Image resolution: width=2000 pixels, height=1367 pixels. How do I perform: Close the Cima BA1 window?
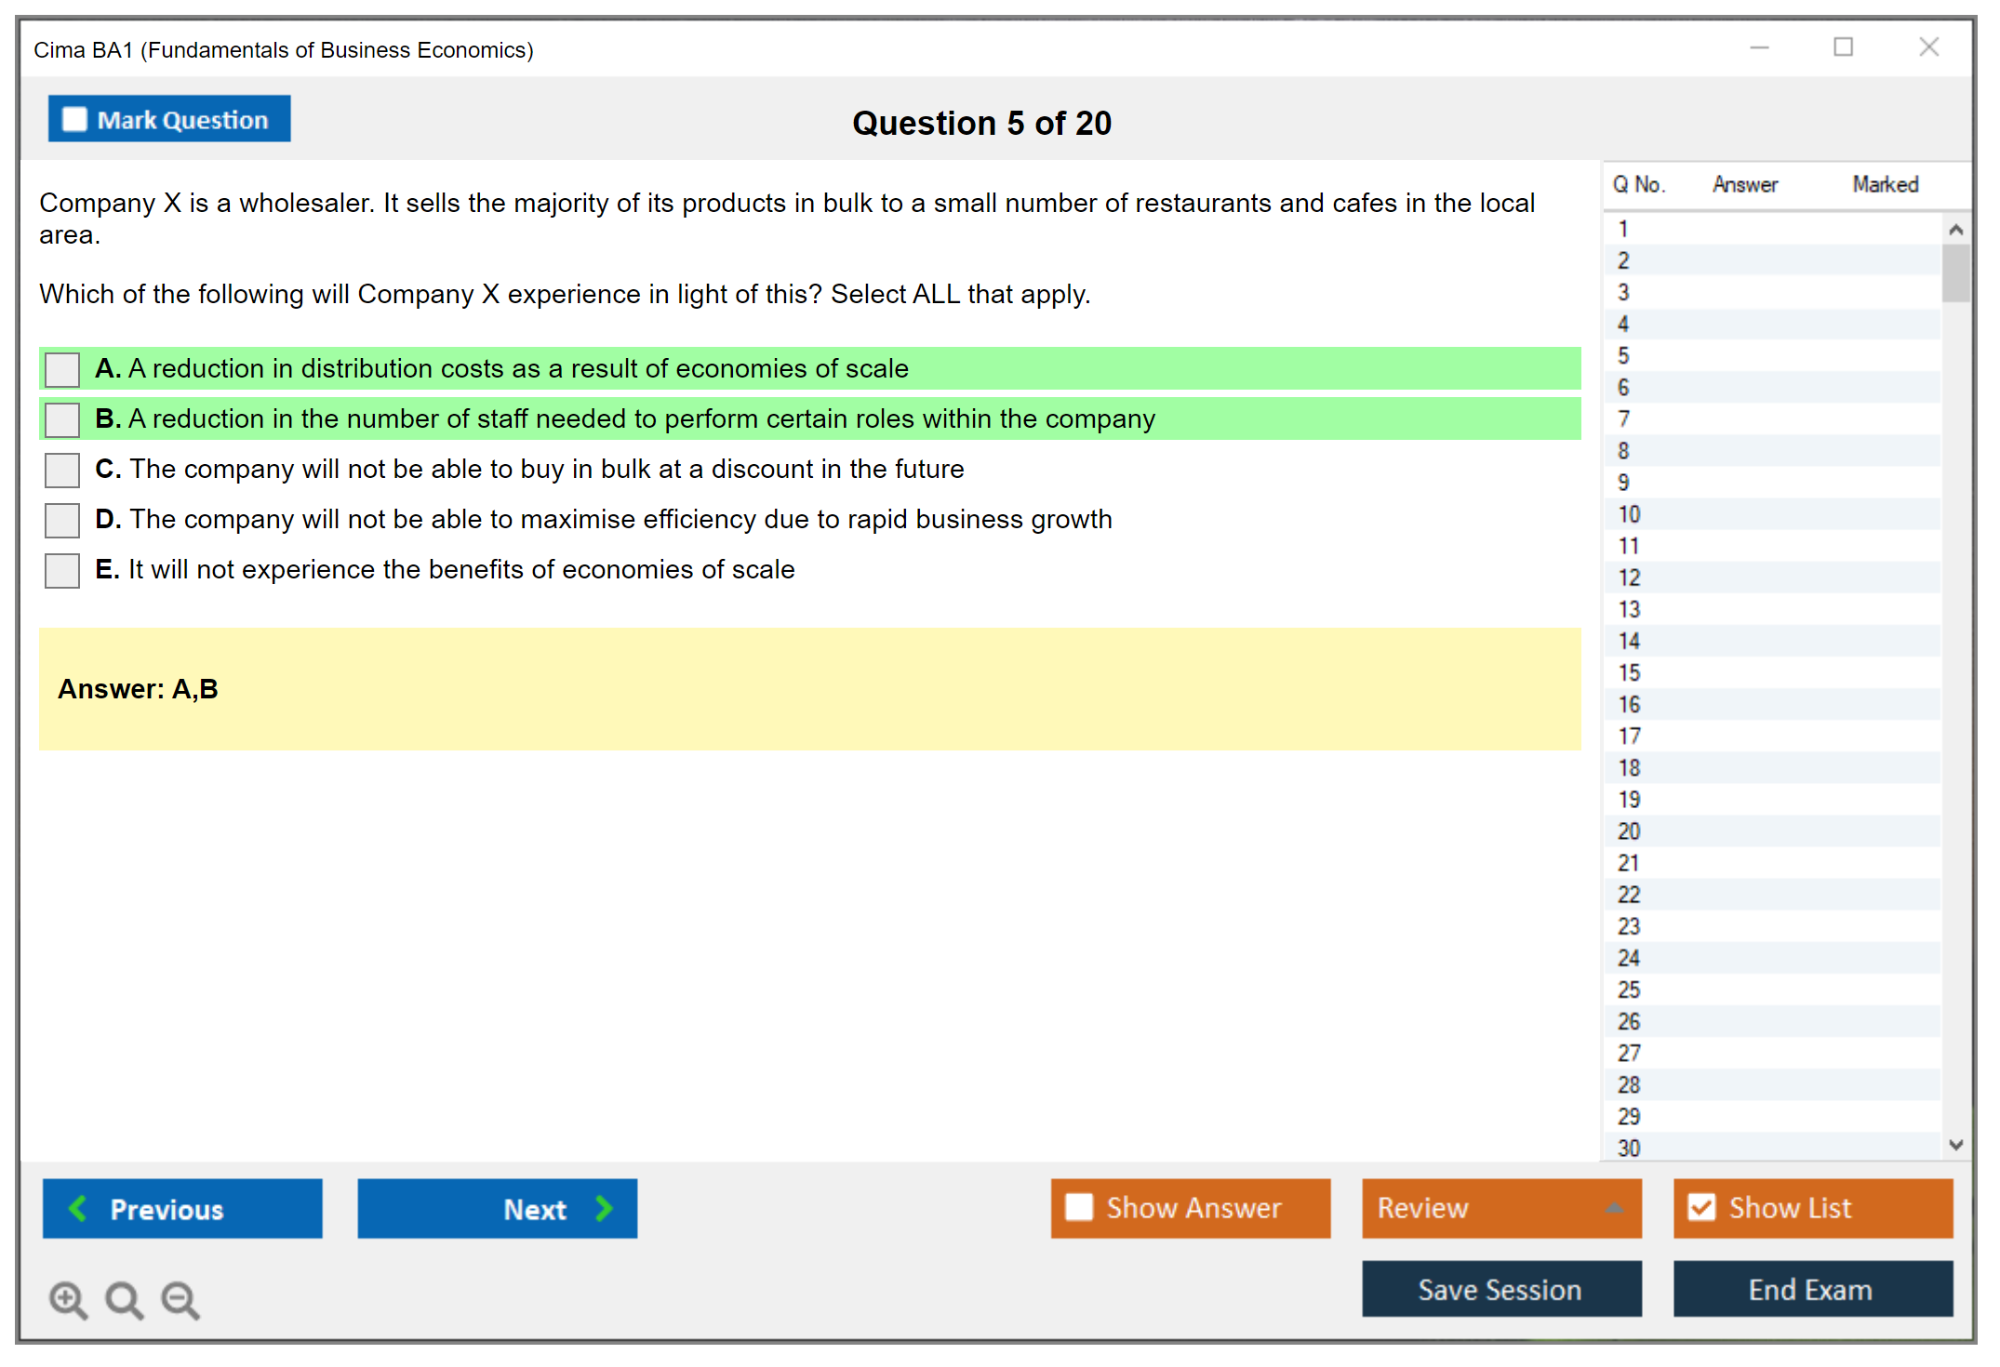(1928, 47)
